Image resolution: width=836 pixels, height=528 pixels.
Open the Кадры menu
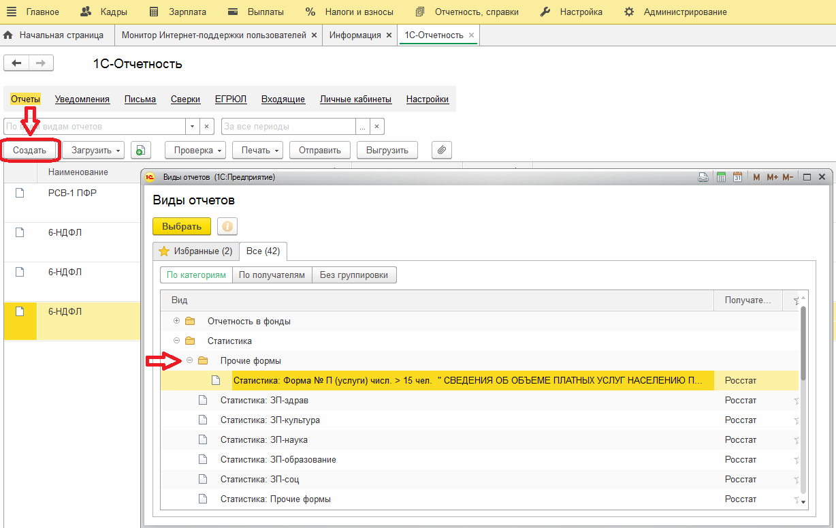[x=103, y=12]
